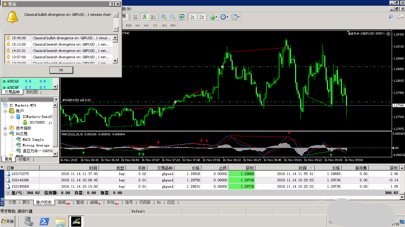Open the chart templates dropdown
Image resolution: width=405 pixels, height=227 pixels.
236,17
